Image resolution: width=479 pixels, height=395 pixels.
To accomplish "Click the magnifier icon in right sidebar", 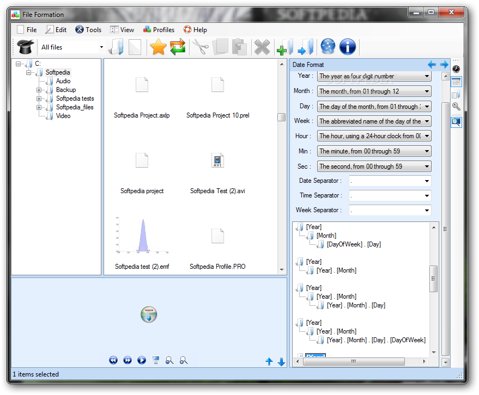I will click(x=456, y=106).
